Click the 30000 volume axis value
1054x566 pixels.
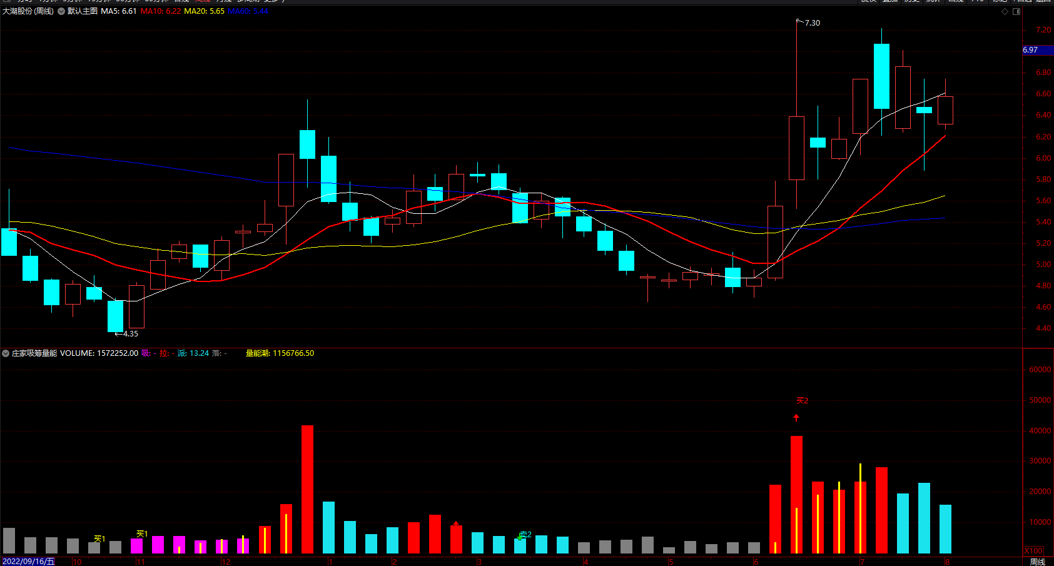pos(1040,461)
